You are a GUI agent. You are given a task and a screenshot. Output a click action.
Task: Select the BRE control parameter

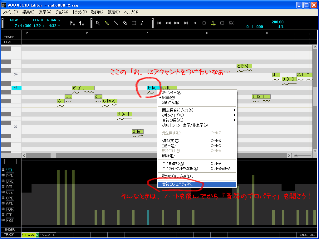(x=10, y=181)
